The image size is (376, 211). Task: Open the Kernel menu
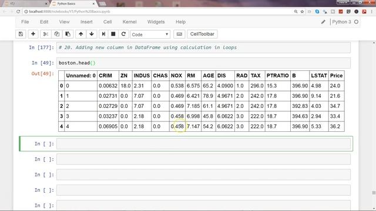point(129,22)
